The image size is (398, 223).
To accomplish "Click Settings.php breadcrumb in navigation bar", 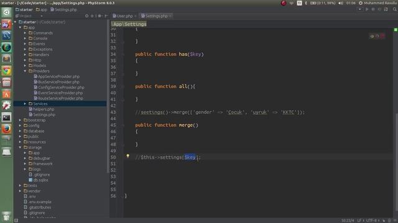I will [x=63, y=10].
